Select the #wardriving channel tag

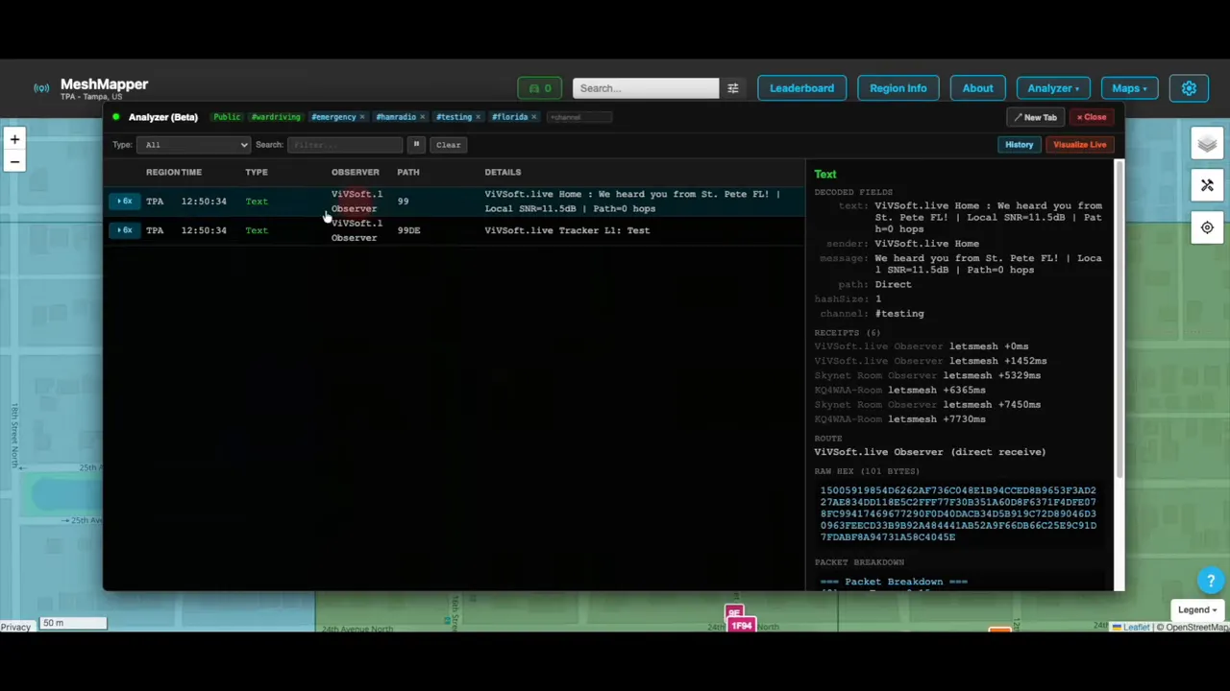[x=276, y=117]
